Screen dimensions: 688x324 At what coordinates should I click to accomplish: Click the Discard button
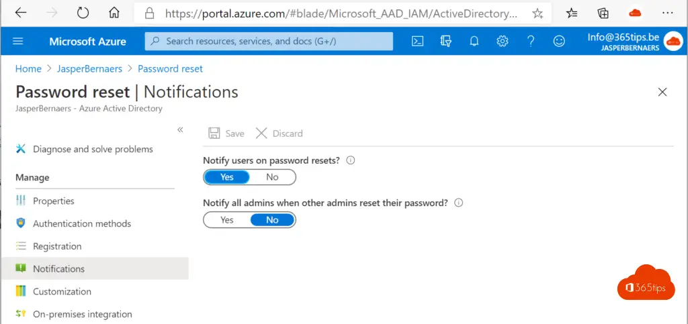pos(279,133)
